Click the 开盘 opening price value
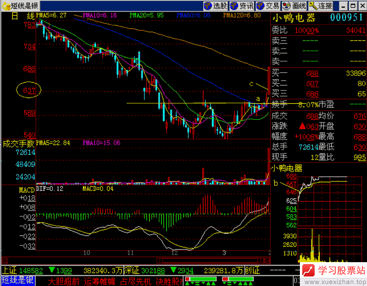This screenshot has height=286, width=367. pyautogui.click(x=360, y=127)
